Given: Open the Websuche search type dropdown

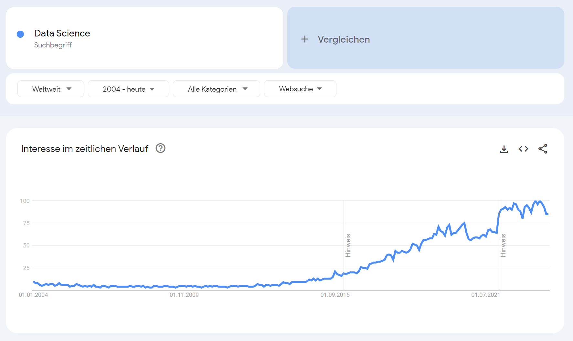Looking at the screenshot, I should pos(300,89).
